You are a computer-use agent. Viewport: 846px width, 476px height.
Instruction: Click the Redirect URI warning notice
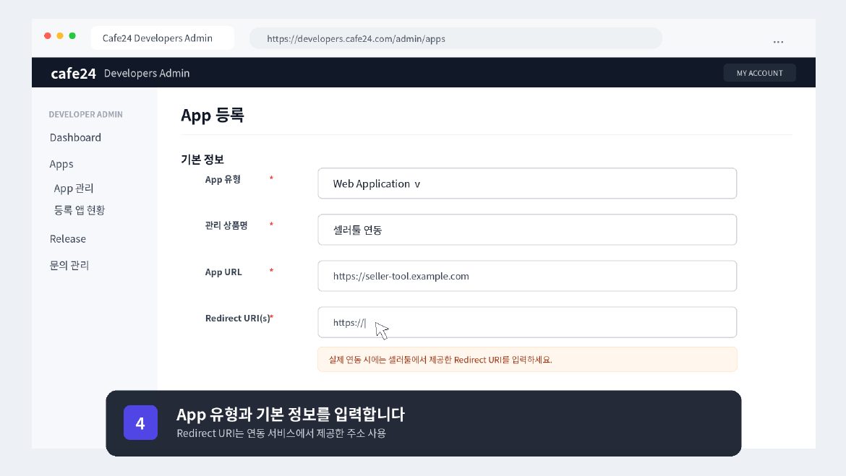(x=527, y=360)
